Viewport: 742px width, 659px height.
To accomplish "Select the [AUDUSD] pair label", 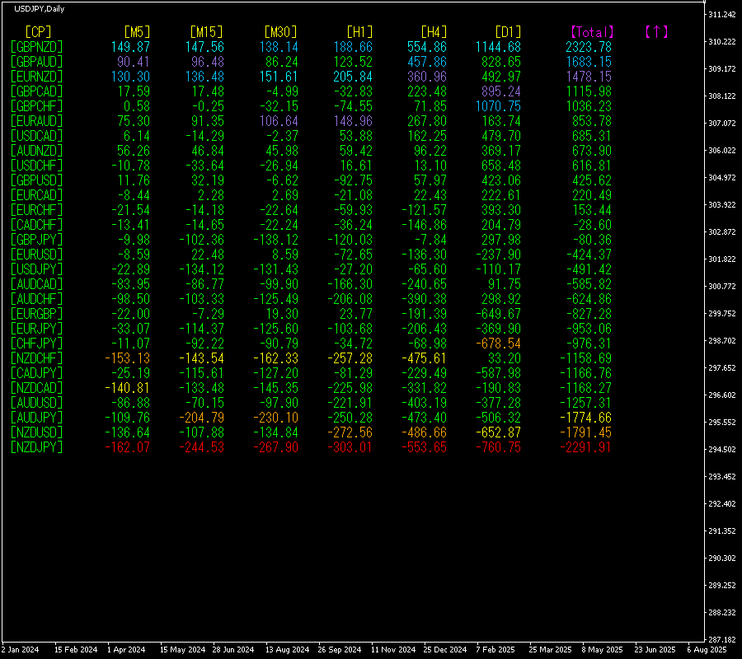I will 37,403.
